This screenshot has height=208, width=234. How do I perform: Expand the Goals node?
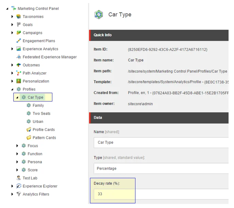[x=12, y=24]
